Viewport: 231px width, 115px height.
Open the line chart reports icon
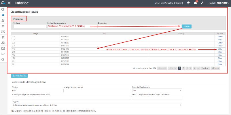3,54
